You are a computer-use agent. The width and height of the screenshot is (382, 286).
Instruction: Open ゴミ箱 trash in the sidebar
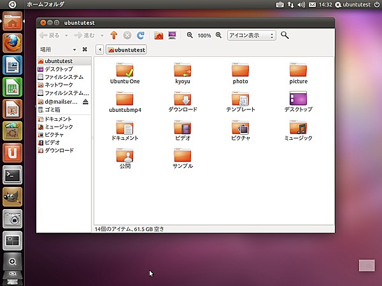(64, 110)
